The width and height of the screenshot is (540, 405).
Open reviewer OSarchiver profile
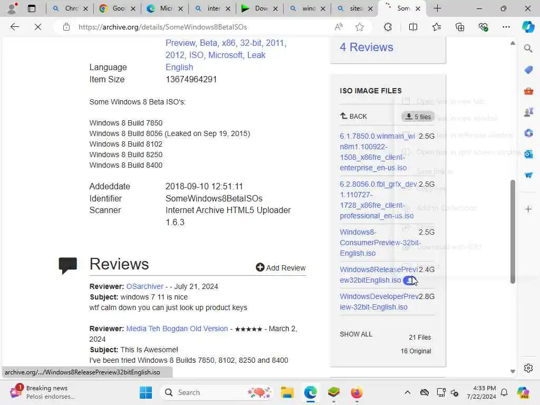(x=144, y=286)
